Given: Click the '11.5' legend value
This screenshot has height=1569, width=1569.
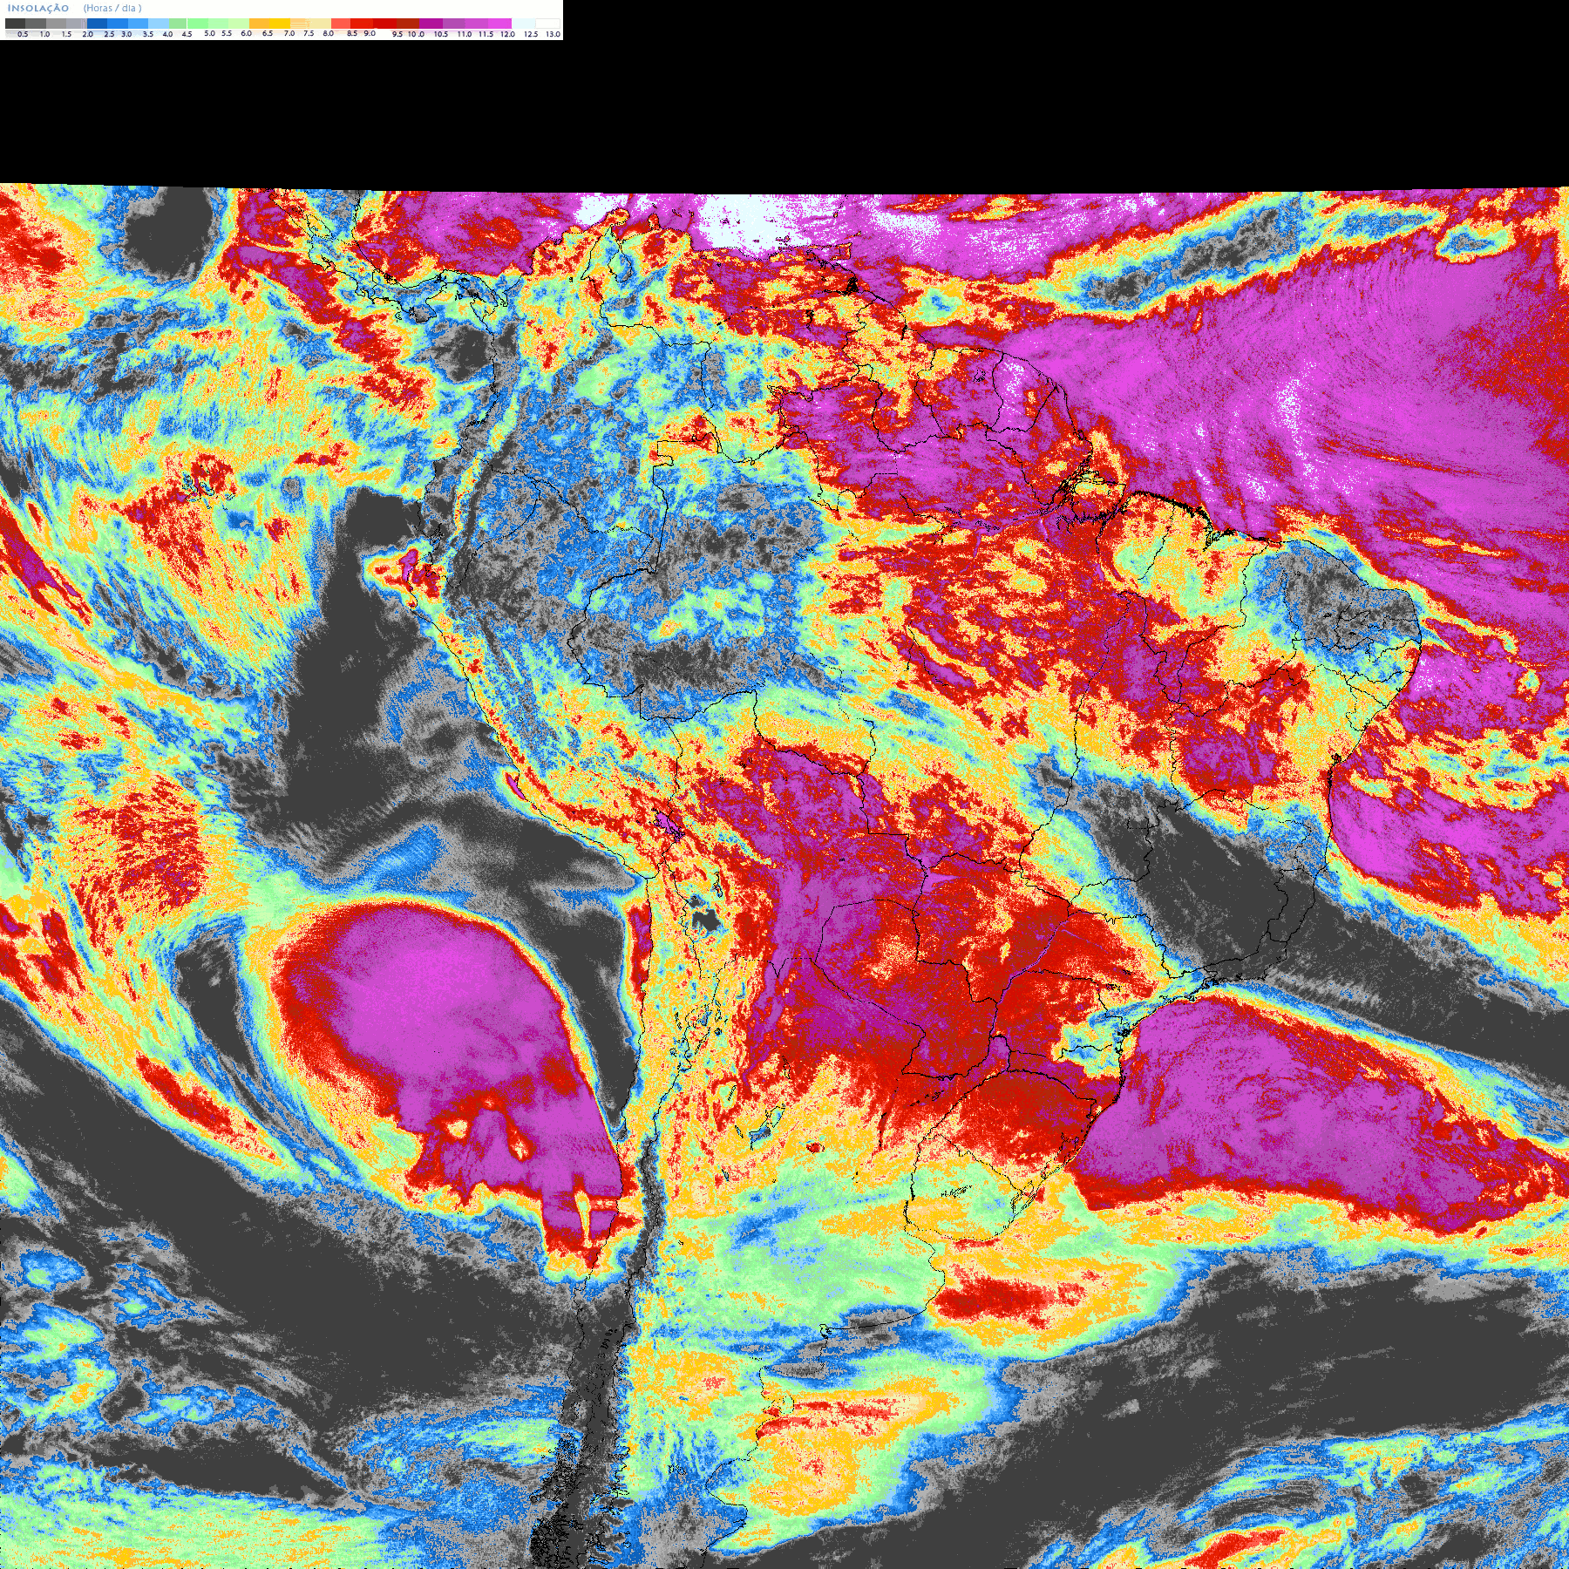Looking at the screenshot, I should [486, 34].
